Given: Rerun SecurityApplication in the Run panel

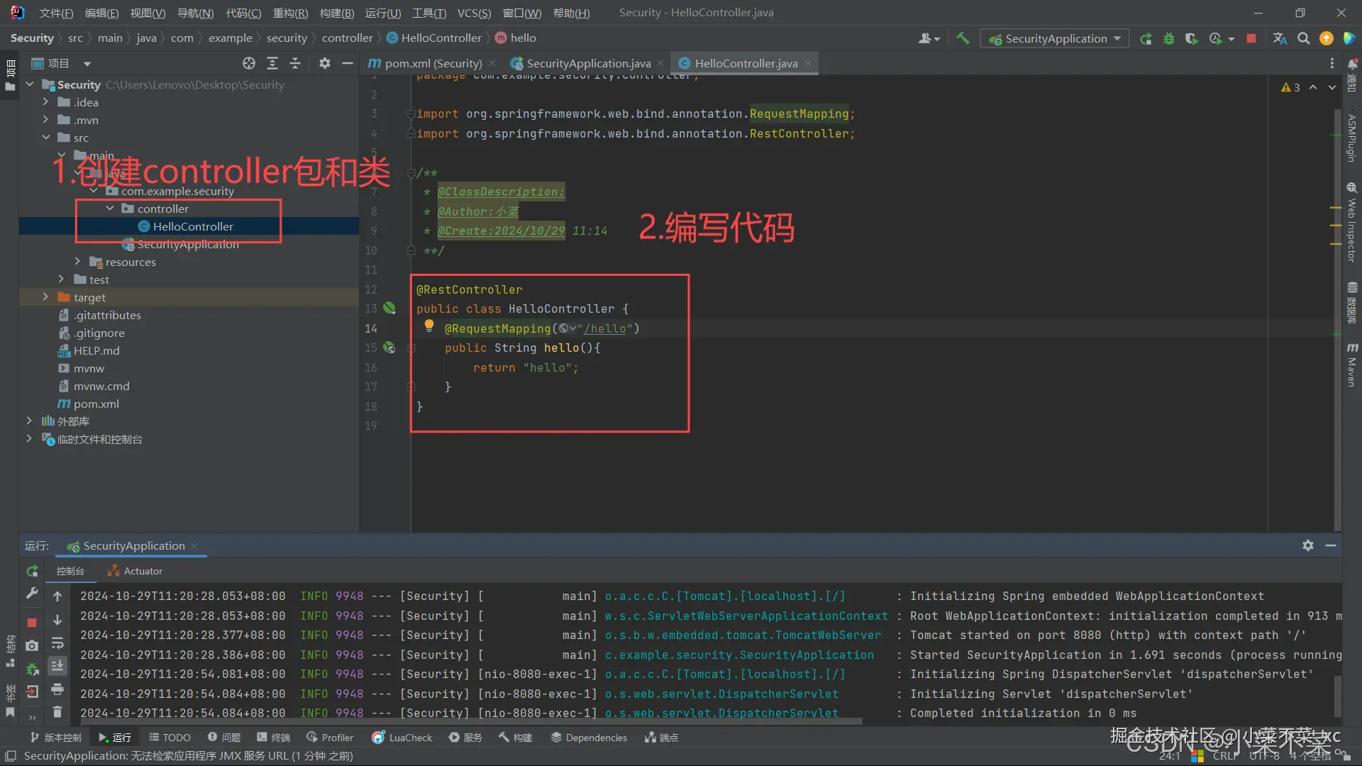Looking at the screenshot, I should tap(32, 571).
